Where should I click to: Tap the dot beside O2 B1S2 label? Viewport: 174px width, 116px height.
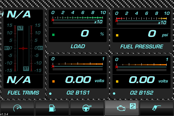click(114, 93)
